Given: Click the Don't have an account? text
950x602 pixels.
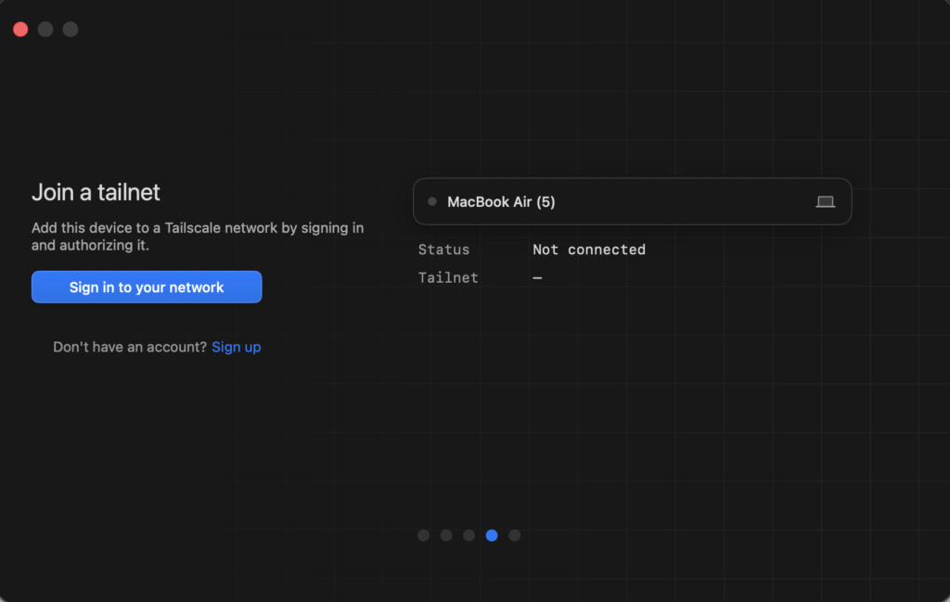Looking at the screenshot, I should click(130, 347).
